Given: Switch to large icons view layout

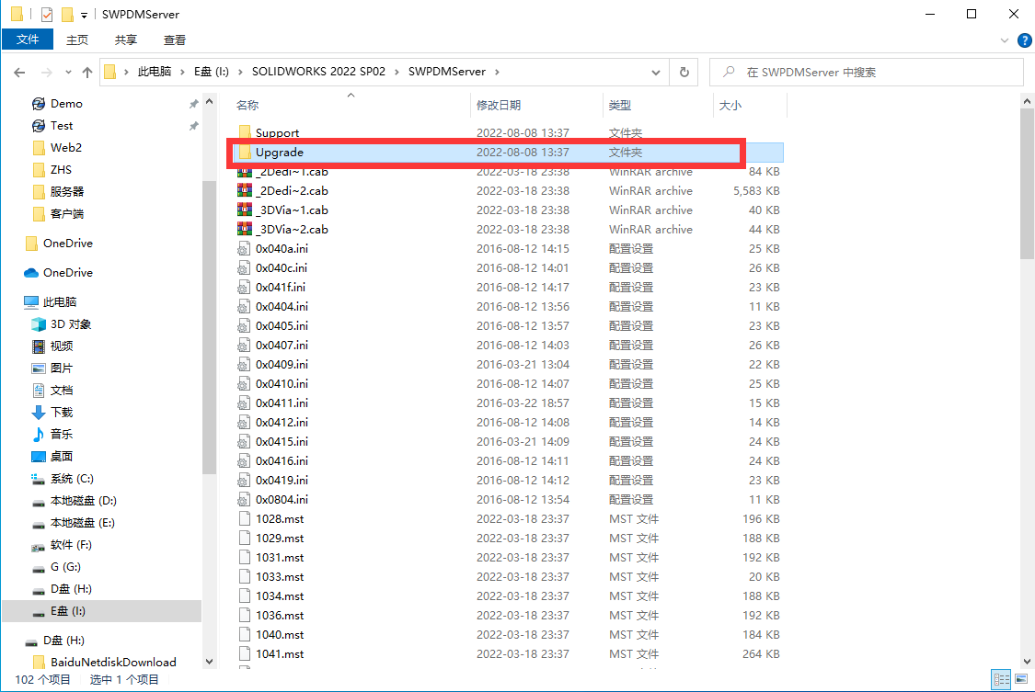Looking at the screenshot, I should click(x=1021, y=679).
